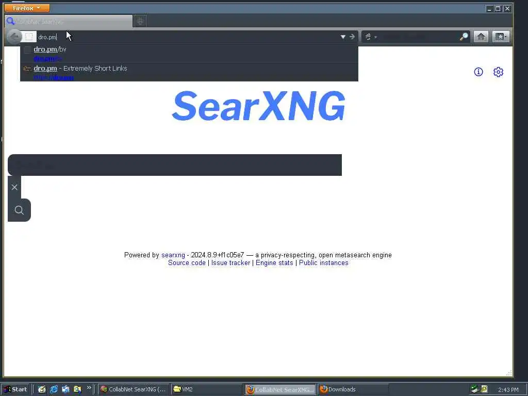The width and height of the screenshot is (528, 396).
Task: Click the network tray icon
Action: coord(475,389)
